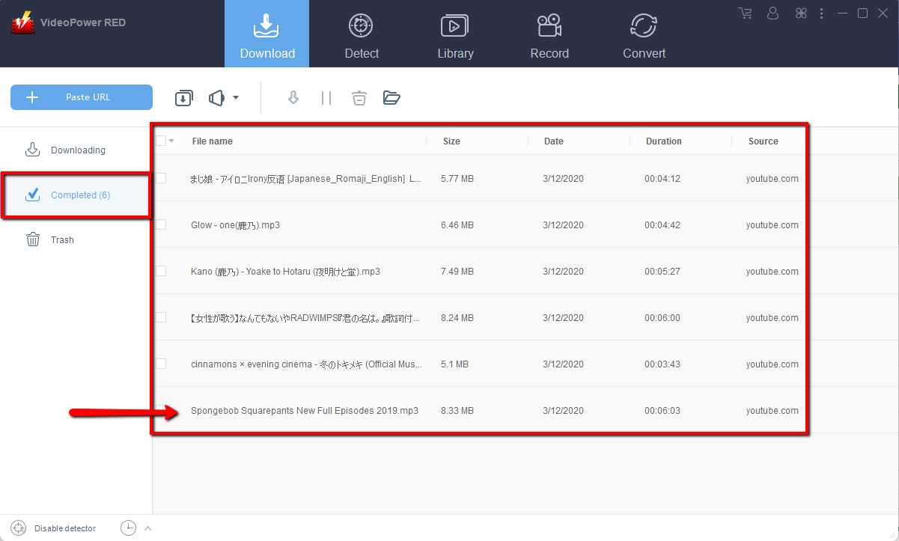
Task: Check the box for Glow - one mp3
Action: coord(161,224)
